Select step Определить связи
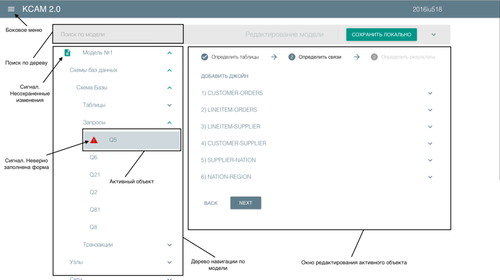Screen dimensions: 500x280 (320, 57)
